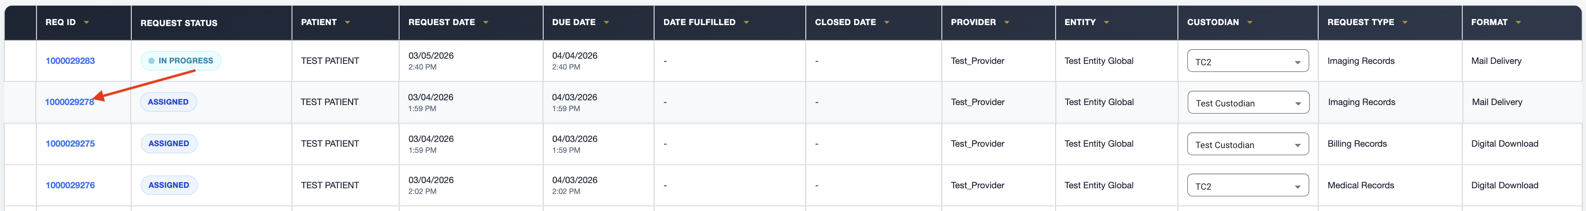Click the ENTITY column sort arrow
This screenshot has height=211, width=1586.
tap(1106, 23)
